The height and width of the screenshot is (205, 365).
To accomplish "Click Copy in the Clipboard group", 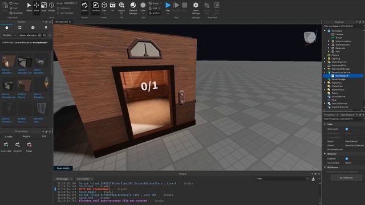I will (x=14, y=3).
